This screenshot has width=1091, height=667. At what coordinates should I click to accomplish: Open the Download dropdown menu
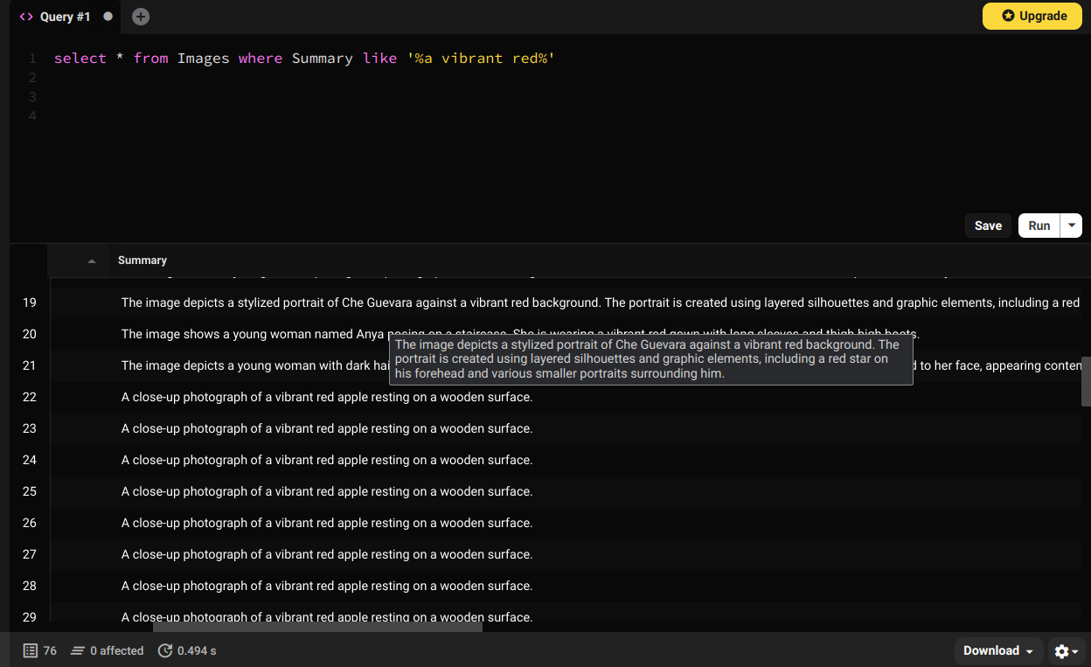coord(999,650)
